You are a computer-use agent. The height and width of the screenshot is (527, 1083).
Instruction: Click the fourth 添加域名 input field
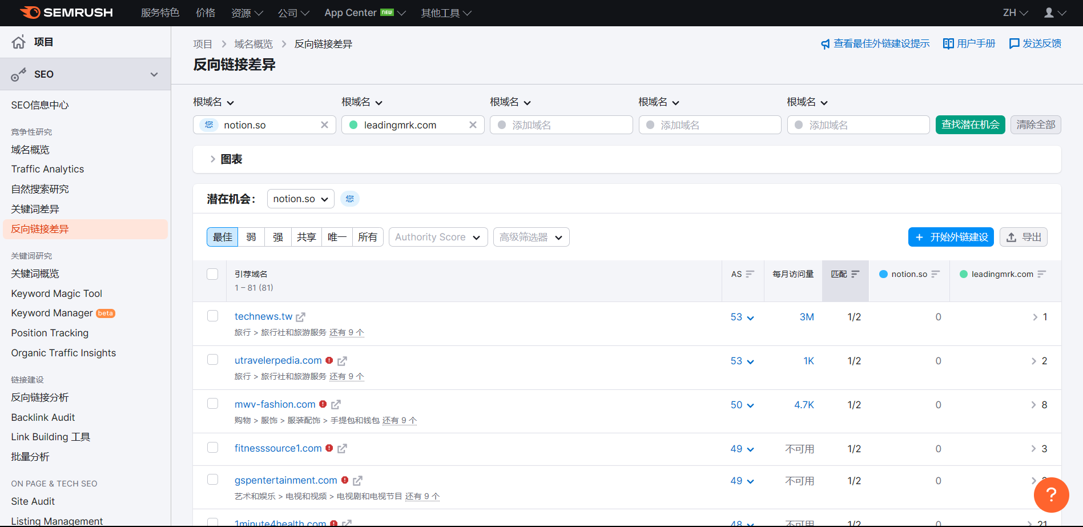710,125
